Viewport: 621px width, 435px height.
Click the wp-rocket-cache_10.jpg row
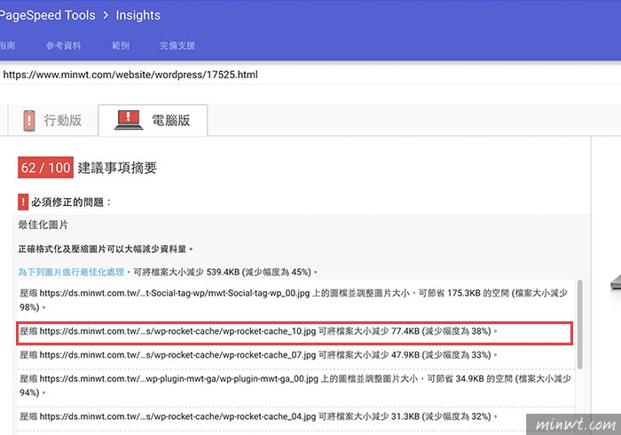coord(295,333)
